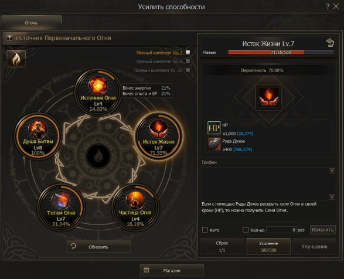Click the Трофеи list down arrow
Image resolution: width=344 pixels, height=279 pixels.
coord(332,197)
